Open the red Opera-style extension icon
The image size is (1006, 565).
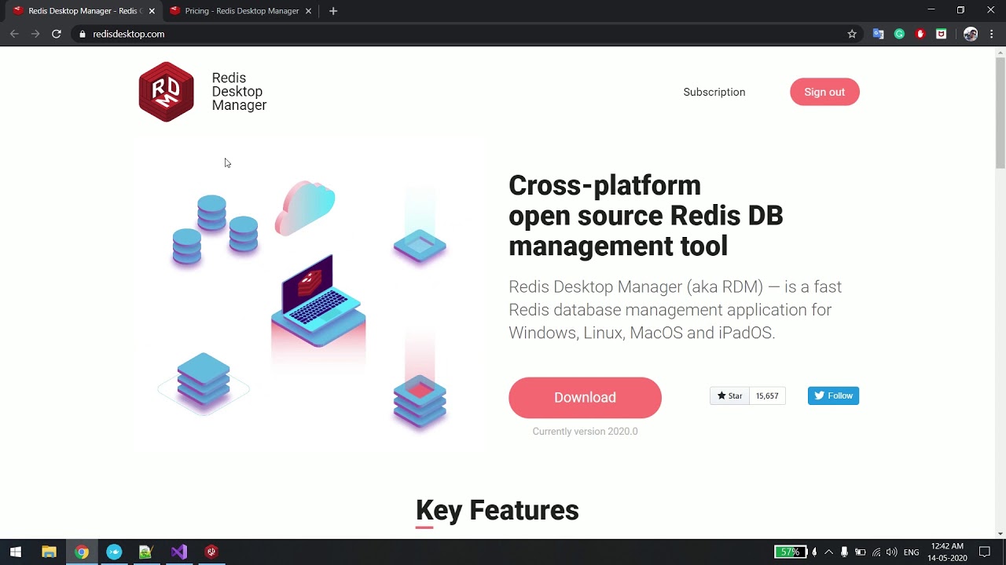click(x=920, y=34)
